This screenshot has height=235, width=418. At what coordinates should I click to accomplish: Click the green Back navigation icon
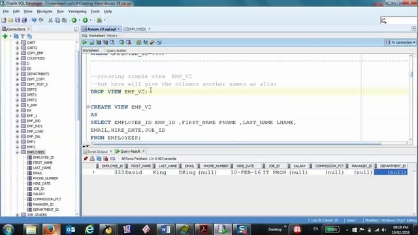(74, 20)
